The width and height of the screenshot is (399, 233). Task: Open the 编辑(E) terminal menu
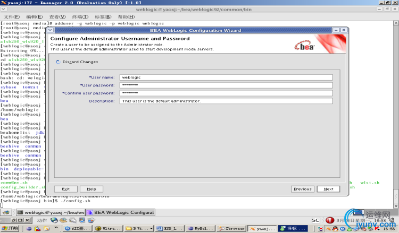click(x=35, y=17)
